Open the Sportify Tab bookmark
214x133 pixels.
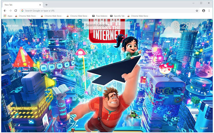(117, 16)
